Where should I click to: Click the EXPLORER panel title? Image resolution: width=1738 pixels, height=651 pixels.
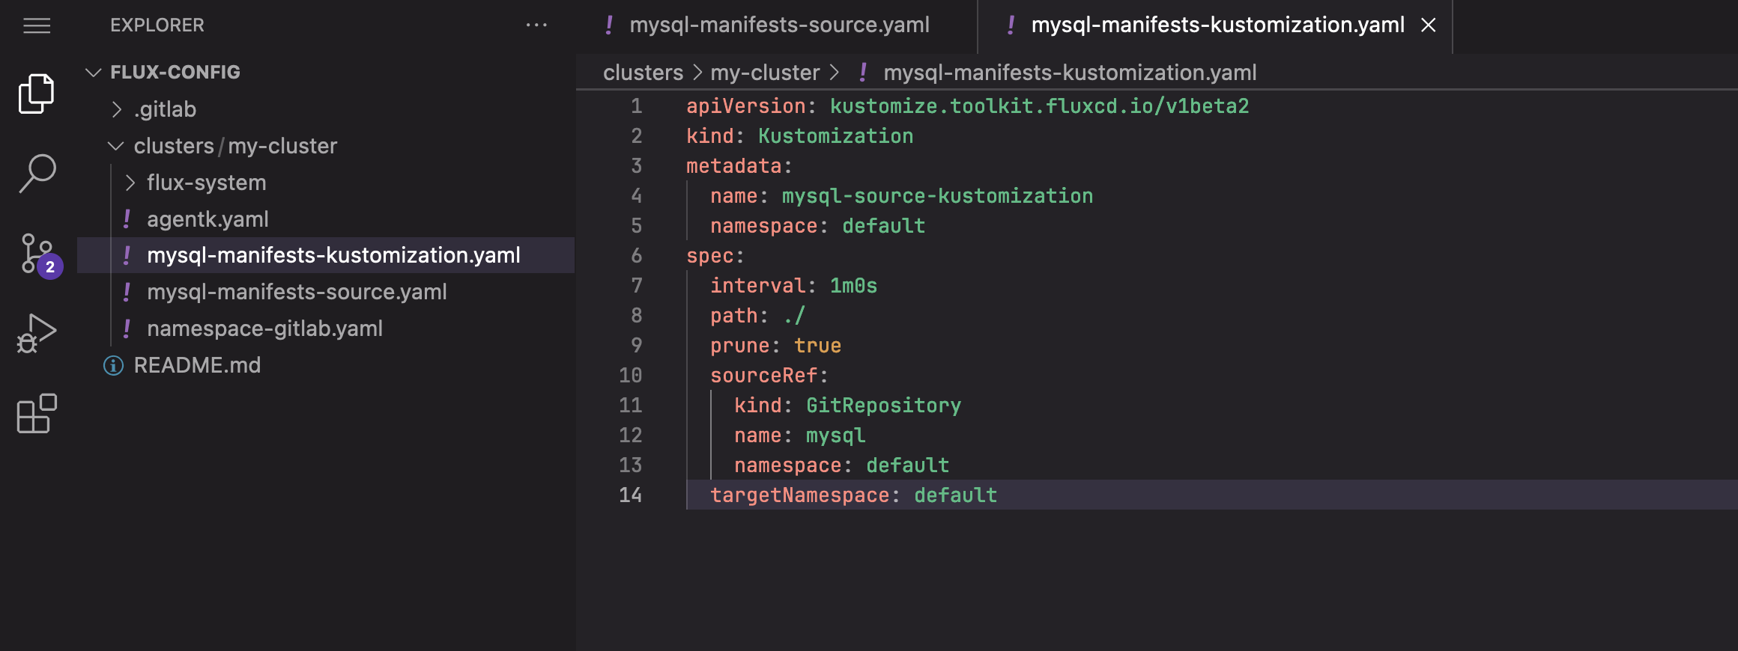[157, 25]
